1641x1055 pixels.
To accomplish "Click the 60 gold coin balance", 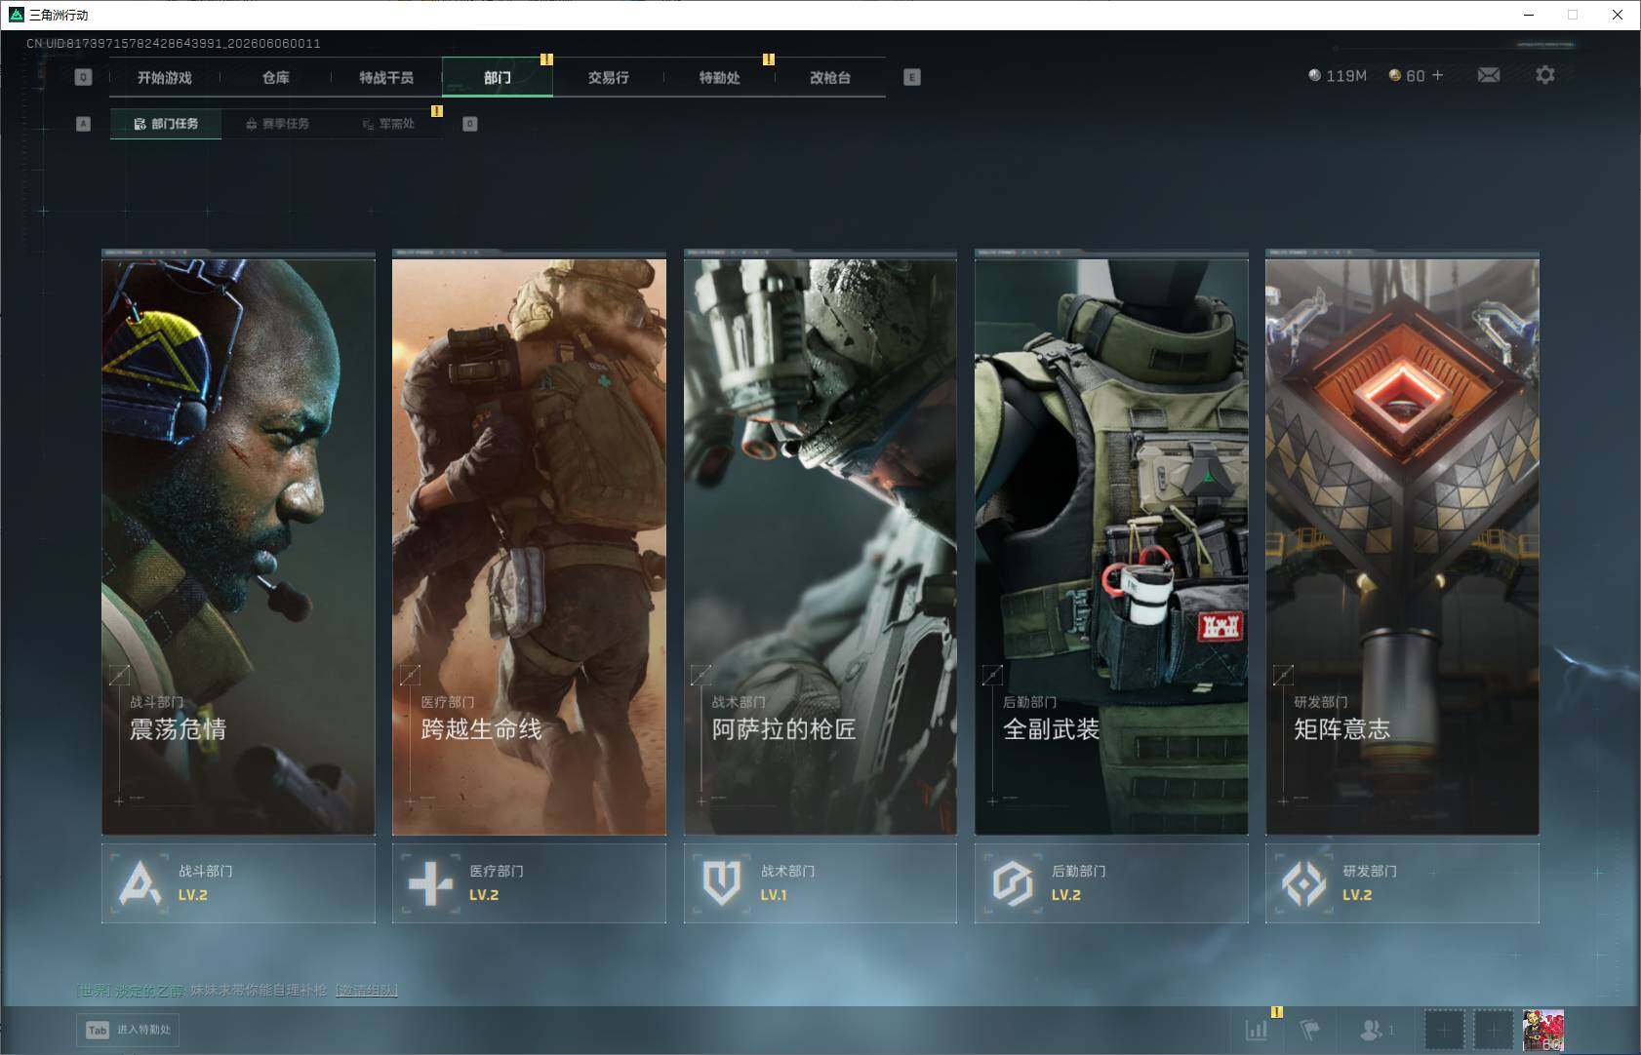I will (1407, 75).
